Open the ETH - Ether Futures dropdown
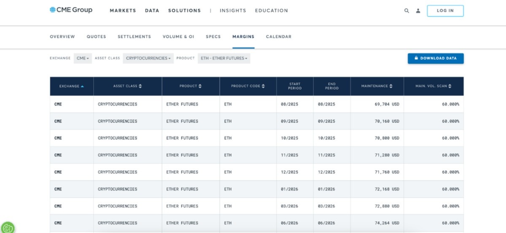 click(224, 58)
